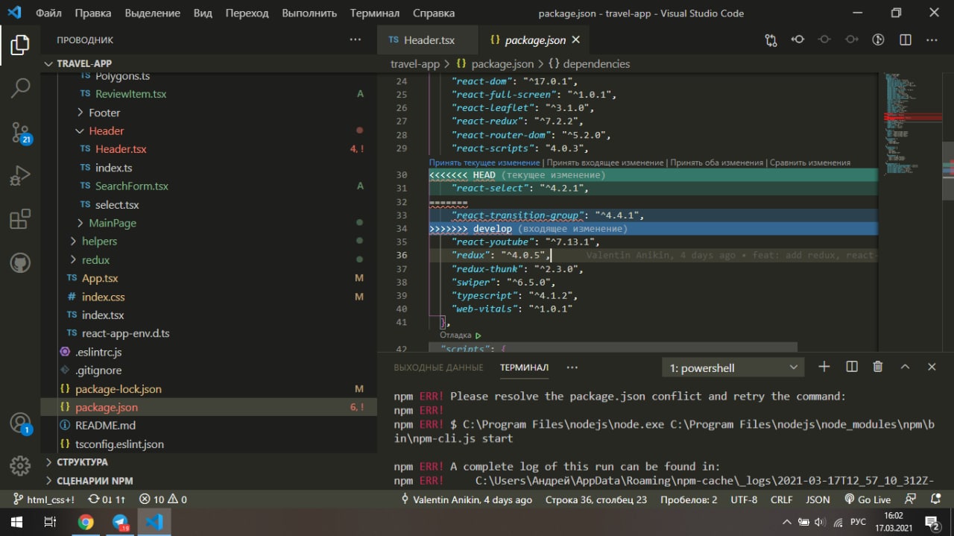Open the GitHub view in activity bar
The width and height of the screenshot is (954, 536).
[x=20, y=262]
